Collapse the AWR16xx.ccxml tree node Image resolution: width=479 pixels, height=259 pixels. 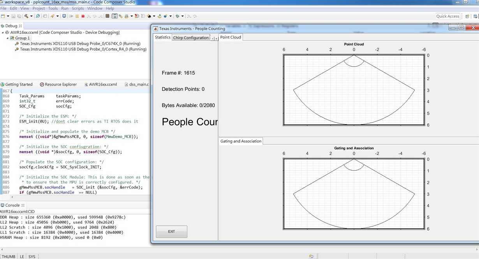coord(2,32)
